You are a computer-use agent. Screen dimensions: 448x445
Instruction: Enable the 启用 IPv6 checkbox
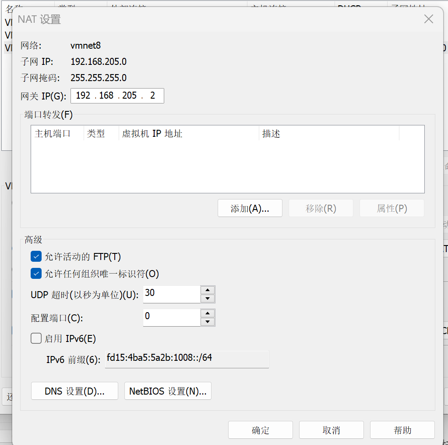tap(36, 338)
